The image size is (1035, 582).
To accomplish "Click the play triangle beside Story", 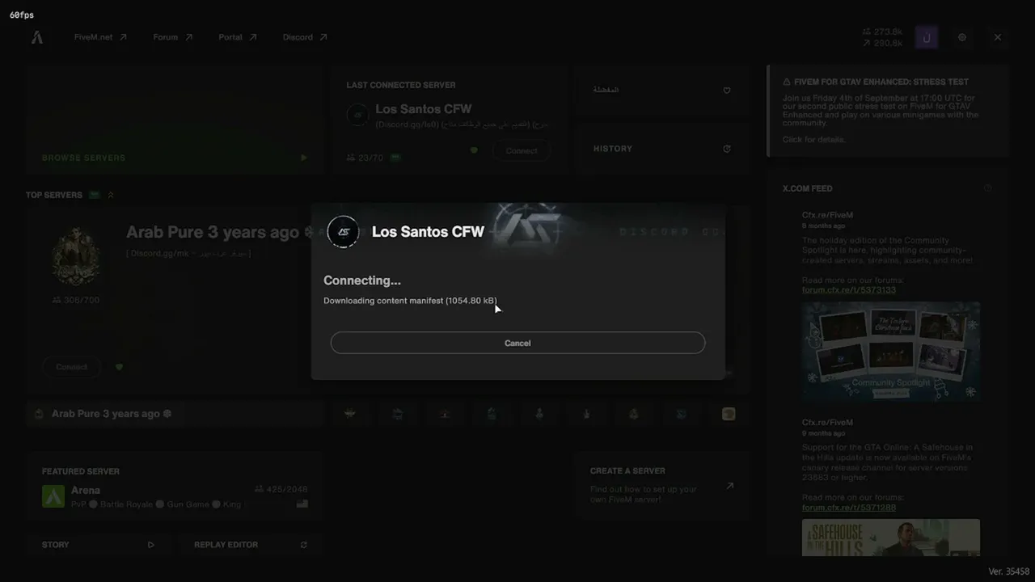I will pos(151,545).
